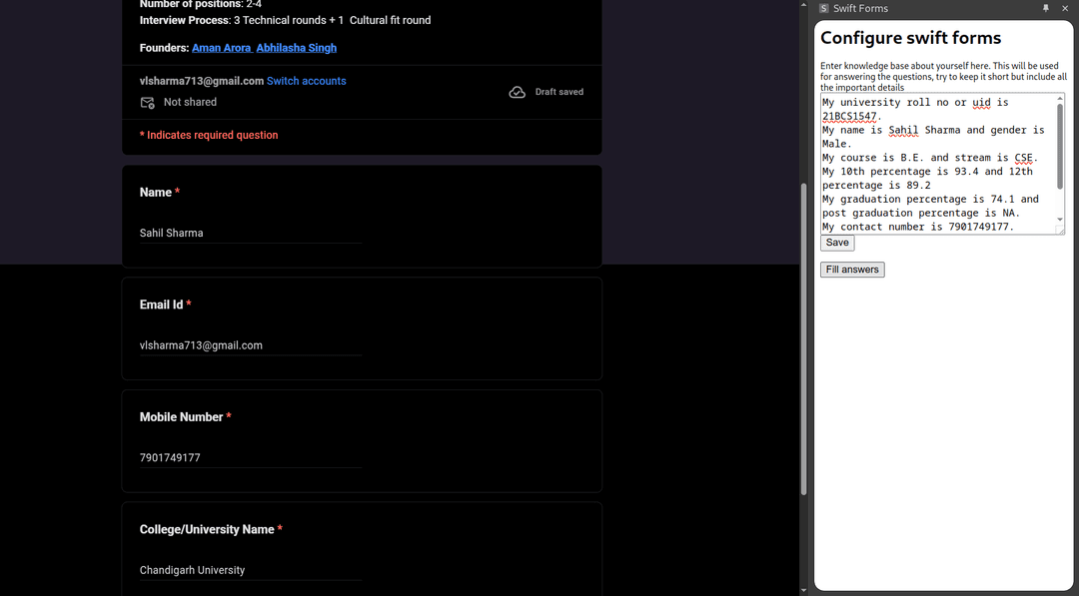Viewport: 1079px width, 596px height.
Task: Click the "Founders:" label
Action: [x=164, y=48]
